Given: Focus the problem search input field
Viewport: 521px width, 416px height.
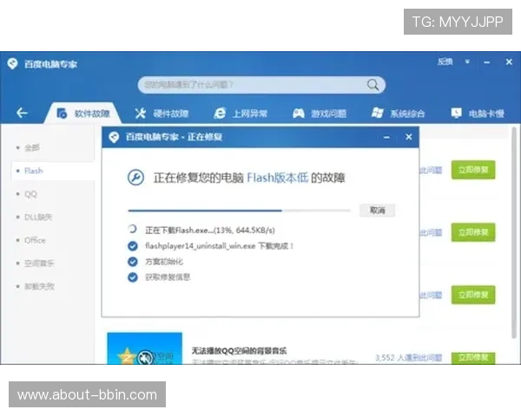Looking at the screenshot, I should point(261,85).
